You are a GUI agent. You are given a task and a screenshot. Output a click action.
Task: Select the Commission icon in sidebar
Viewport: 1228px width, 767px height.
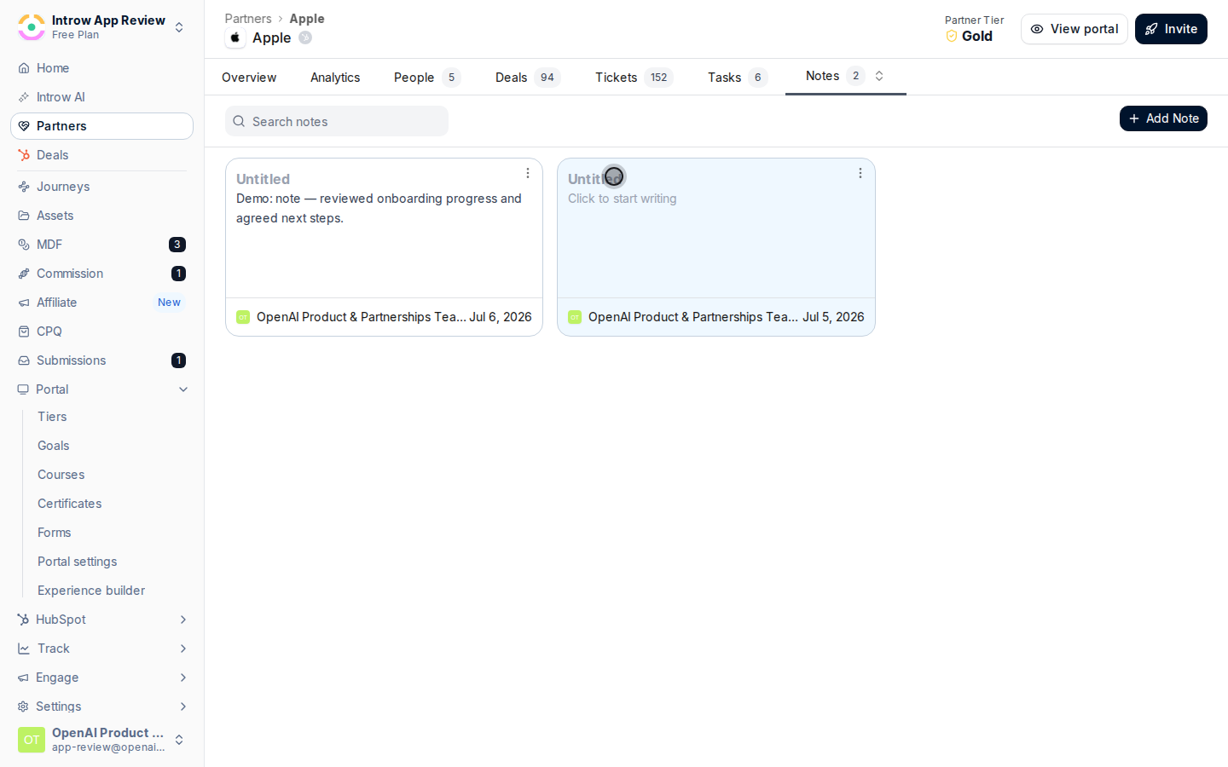coord(24,274)
